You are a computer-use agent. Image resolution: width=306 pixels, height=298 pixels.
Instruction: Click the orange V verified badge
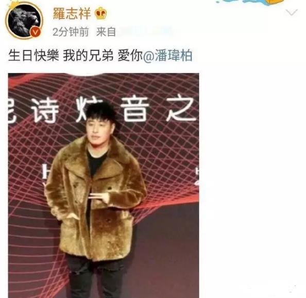(36, 31)
